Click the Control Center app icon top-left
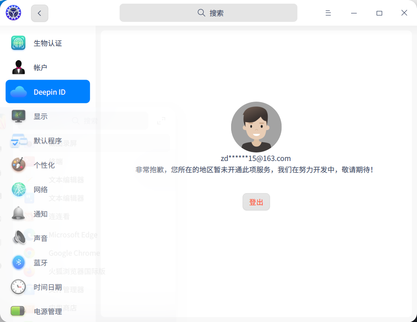Image resolution: width=417 pixels, height=322 pixels. tap(13, 13)
